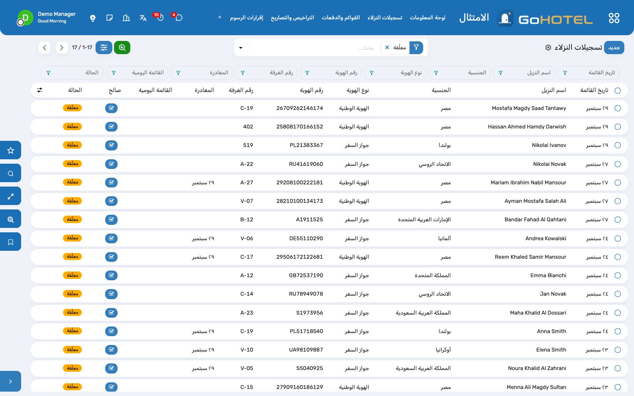Open the apps grid menu icon
The height and width of the screenshot is (396, 634).
(614, 18)
